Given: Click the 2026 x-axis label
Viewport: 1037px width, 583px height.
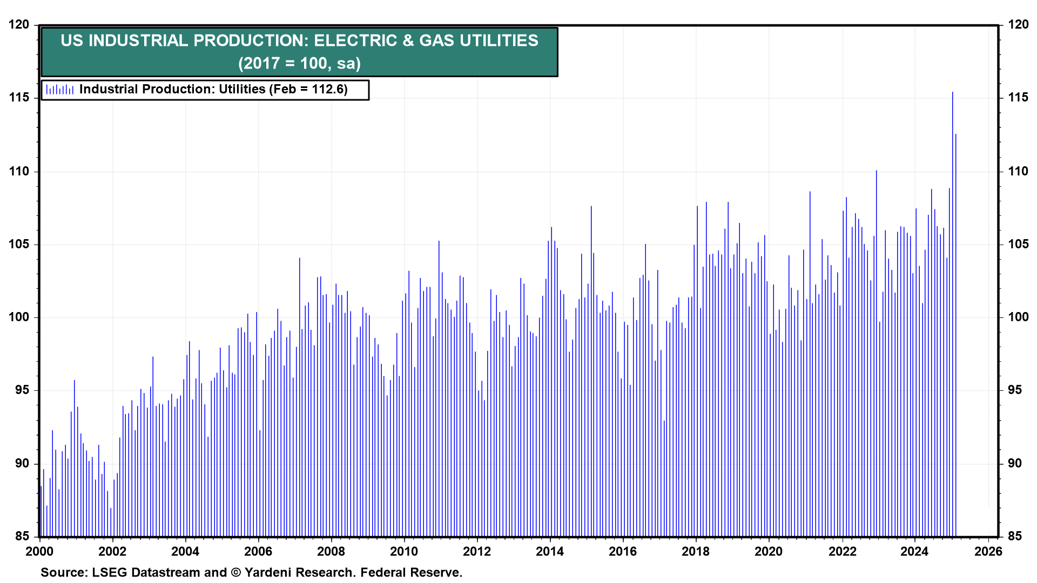Looking at the screenshot, I should tap(988, 551).
